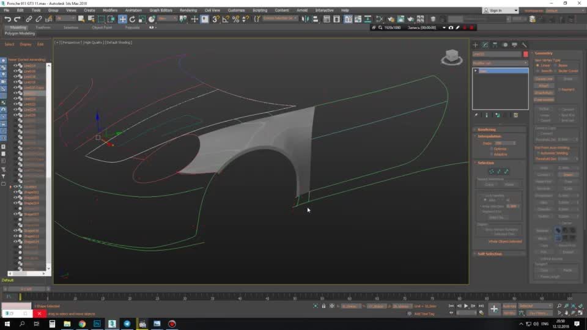The image size is (587, 330).
Task: Open the Modifiers menu
Action: click(110, 10)
